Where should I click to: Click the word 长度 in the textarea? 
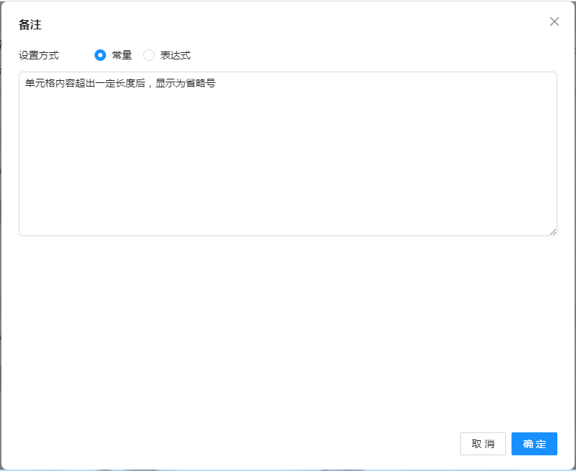125,83
